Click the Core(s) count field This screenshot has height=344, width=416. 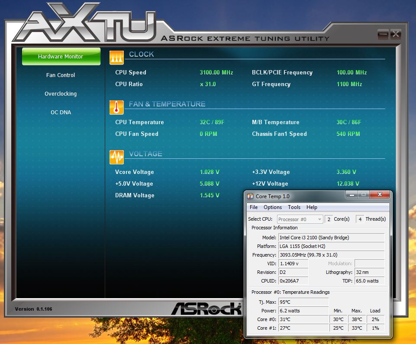click(x=329, y=219)
